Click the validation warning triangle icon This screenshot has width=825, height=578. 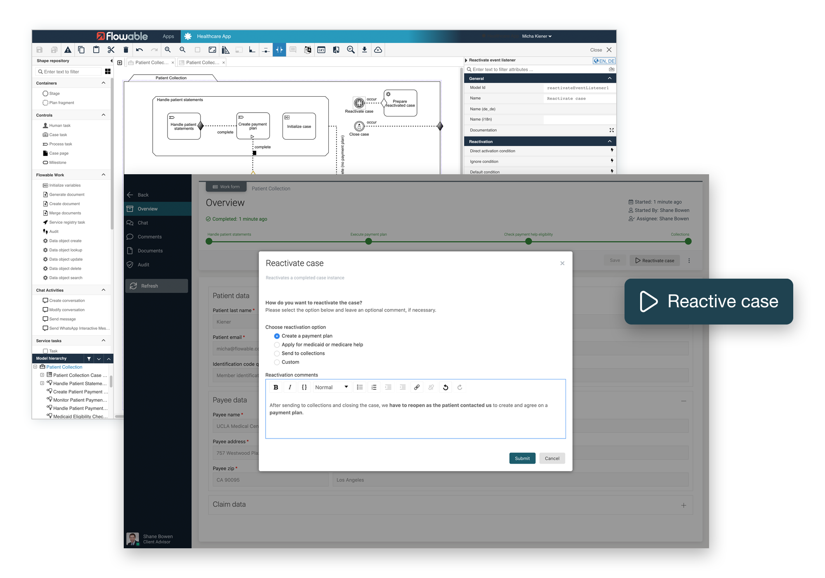pyautogui.click(x=68, y=50)
